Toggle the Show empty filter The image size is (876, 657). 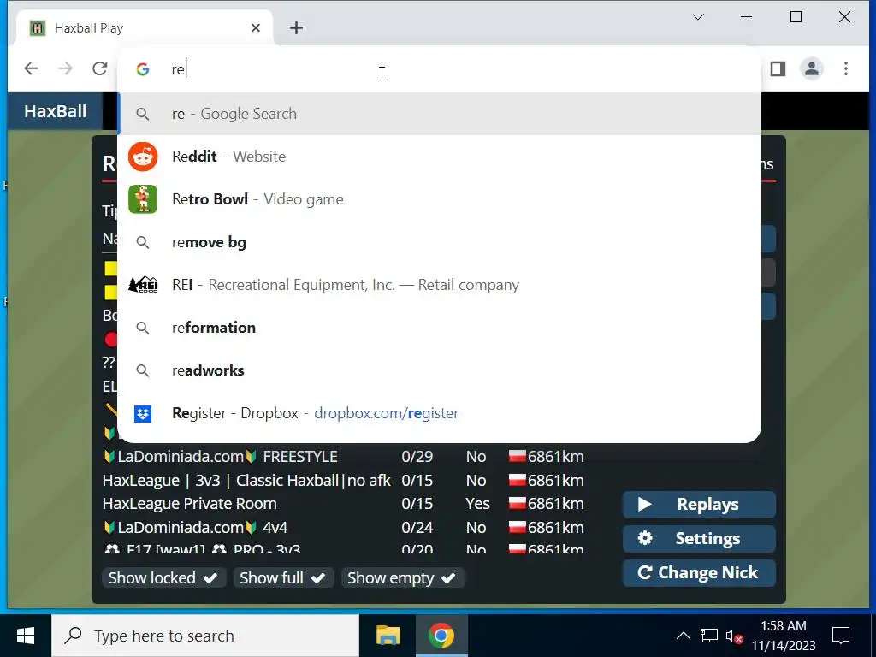(x=403, y=577)
